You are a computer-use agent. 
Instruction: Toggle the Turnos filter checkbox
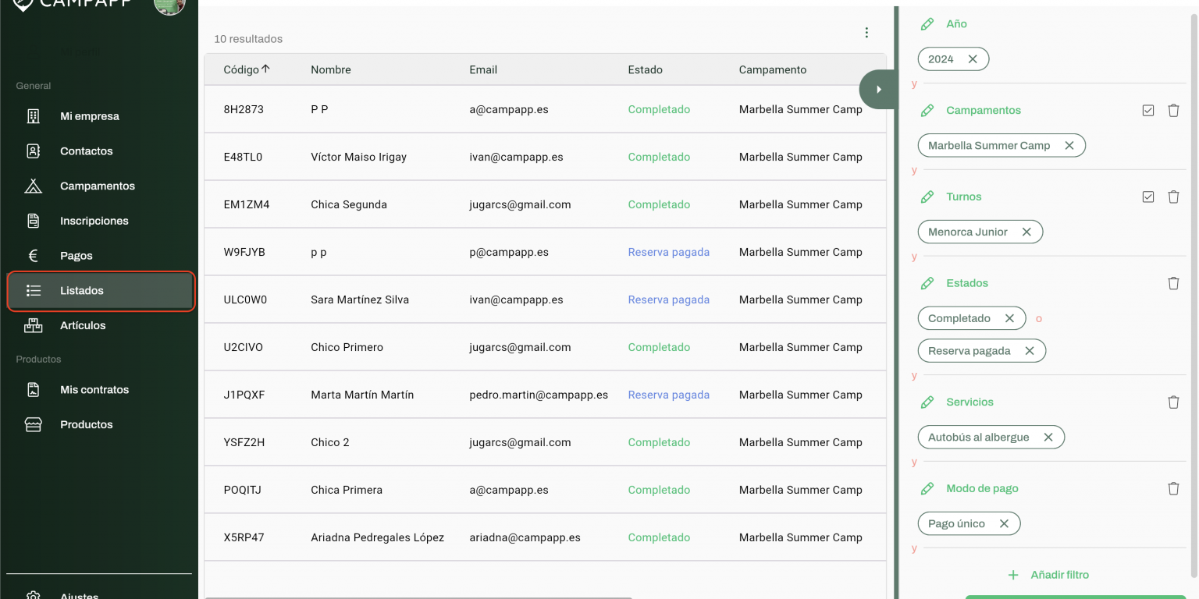1147,197
